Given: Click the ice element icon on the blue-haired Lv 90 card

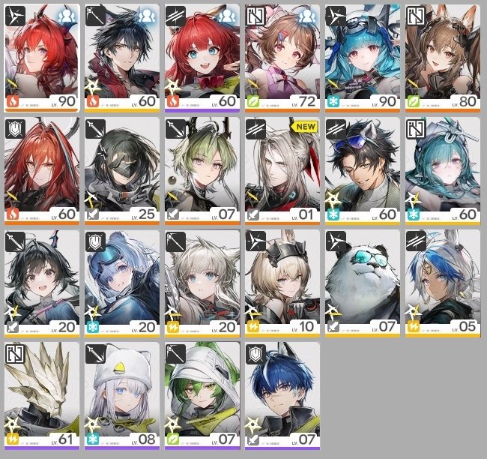Looking at the screenshot, I should click(x=333, y=102).
